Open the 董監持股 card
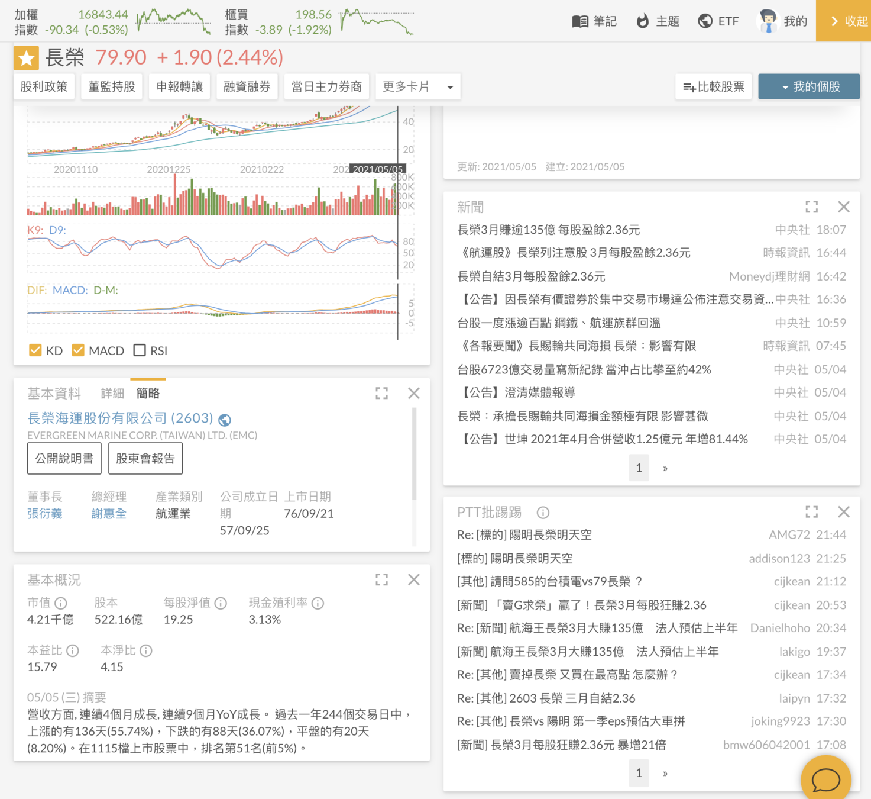 coord(112,87)
